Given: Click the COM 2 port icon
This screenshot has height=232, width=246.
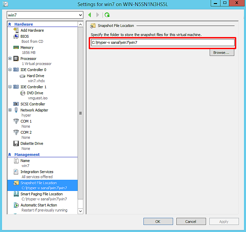Looking at the screenshot, I should pyautogui.click(x=16, y=132).
